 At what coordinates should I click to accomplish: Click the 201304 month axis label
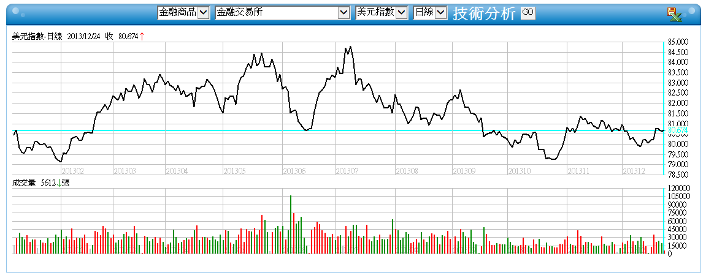[177, 171]
